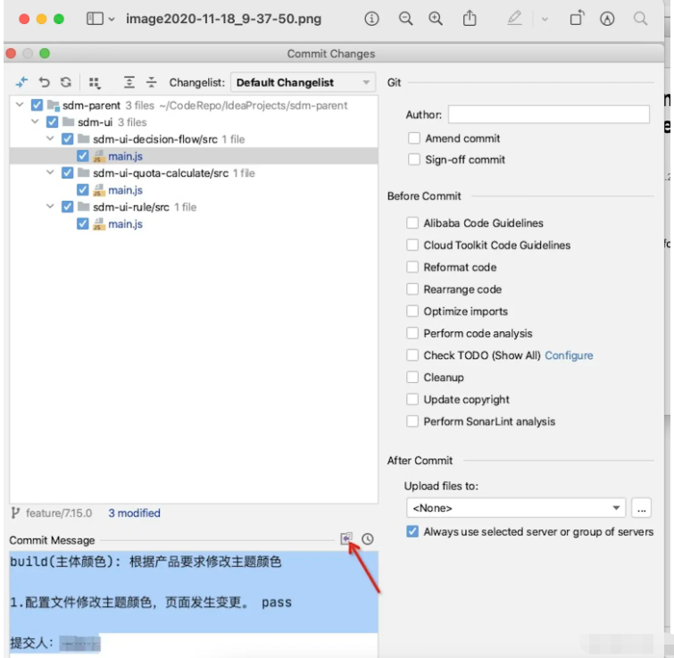Viewport: 674px width, 658px height.
Task: Open the Group By icon menu
Action: 95,82
